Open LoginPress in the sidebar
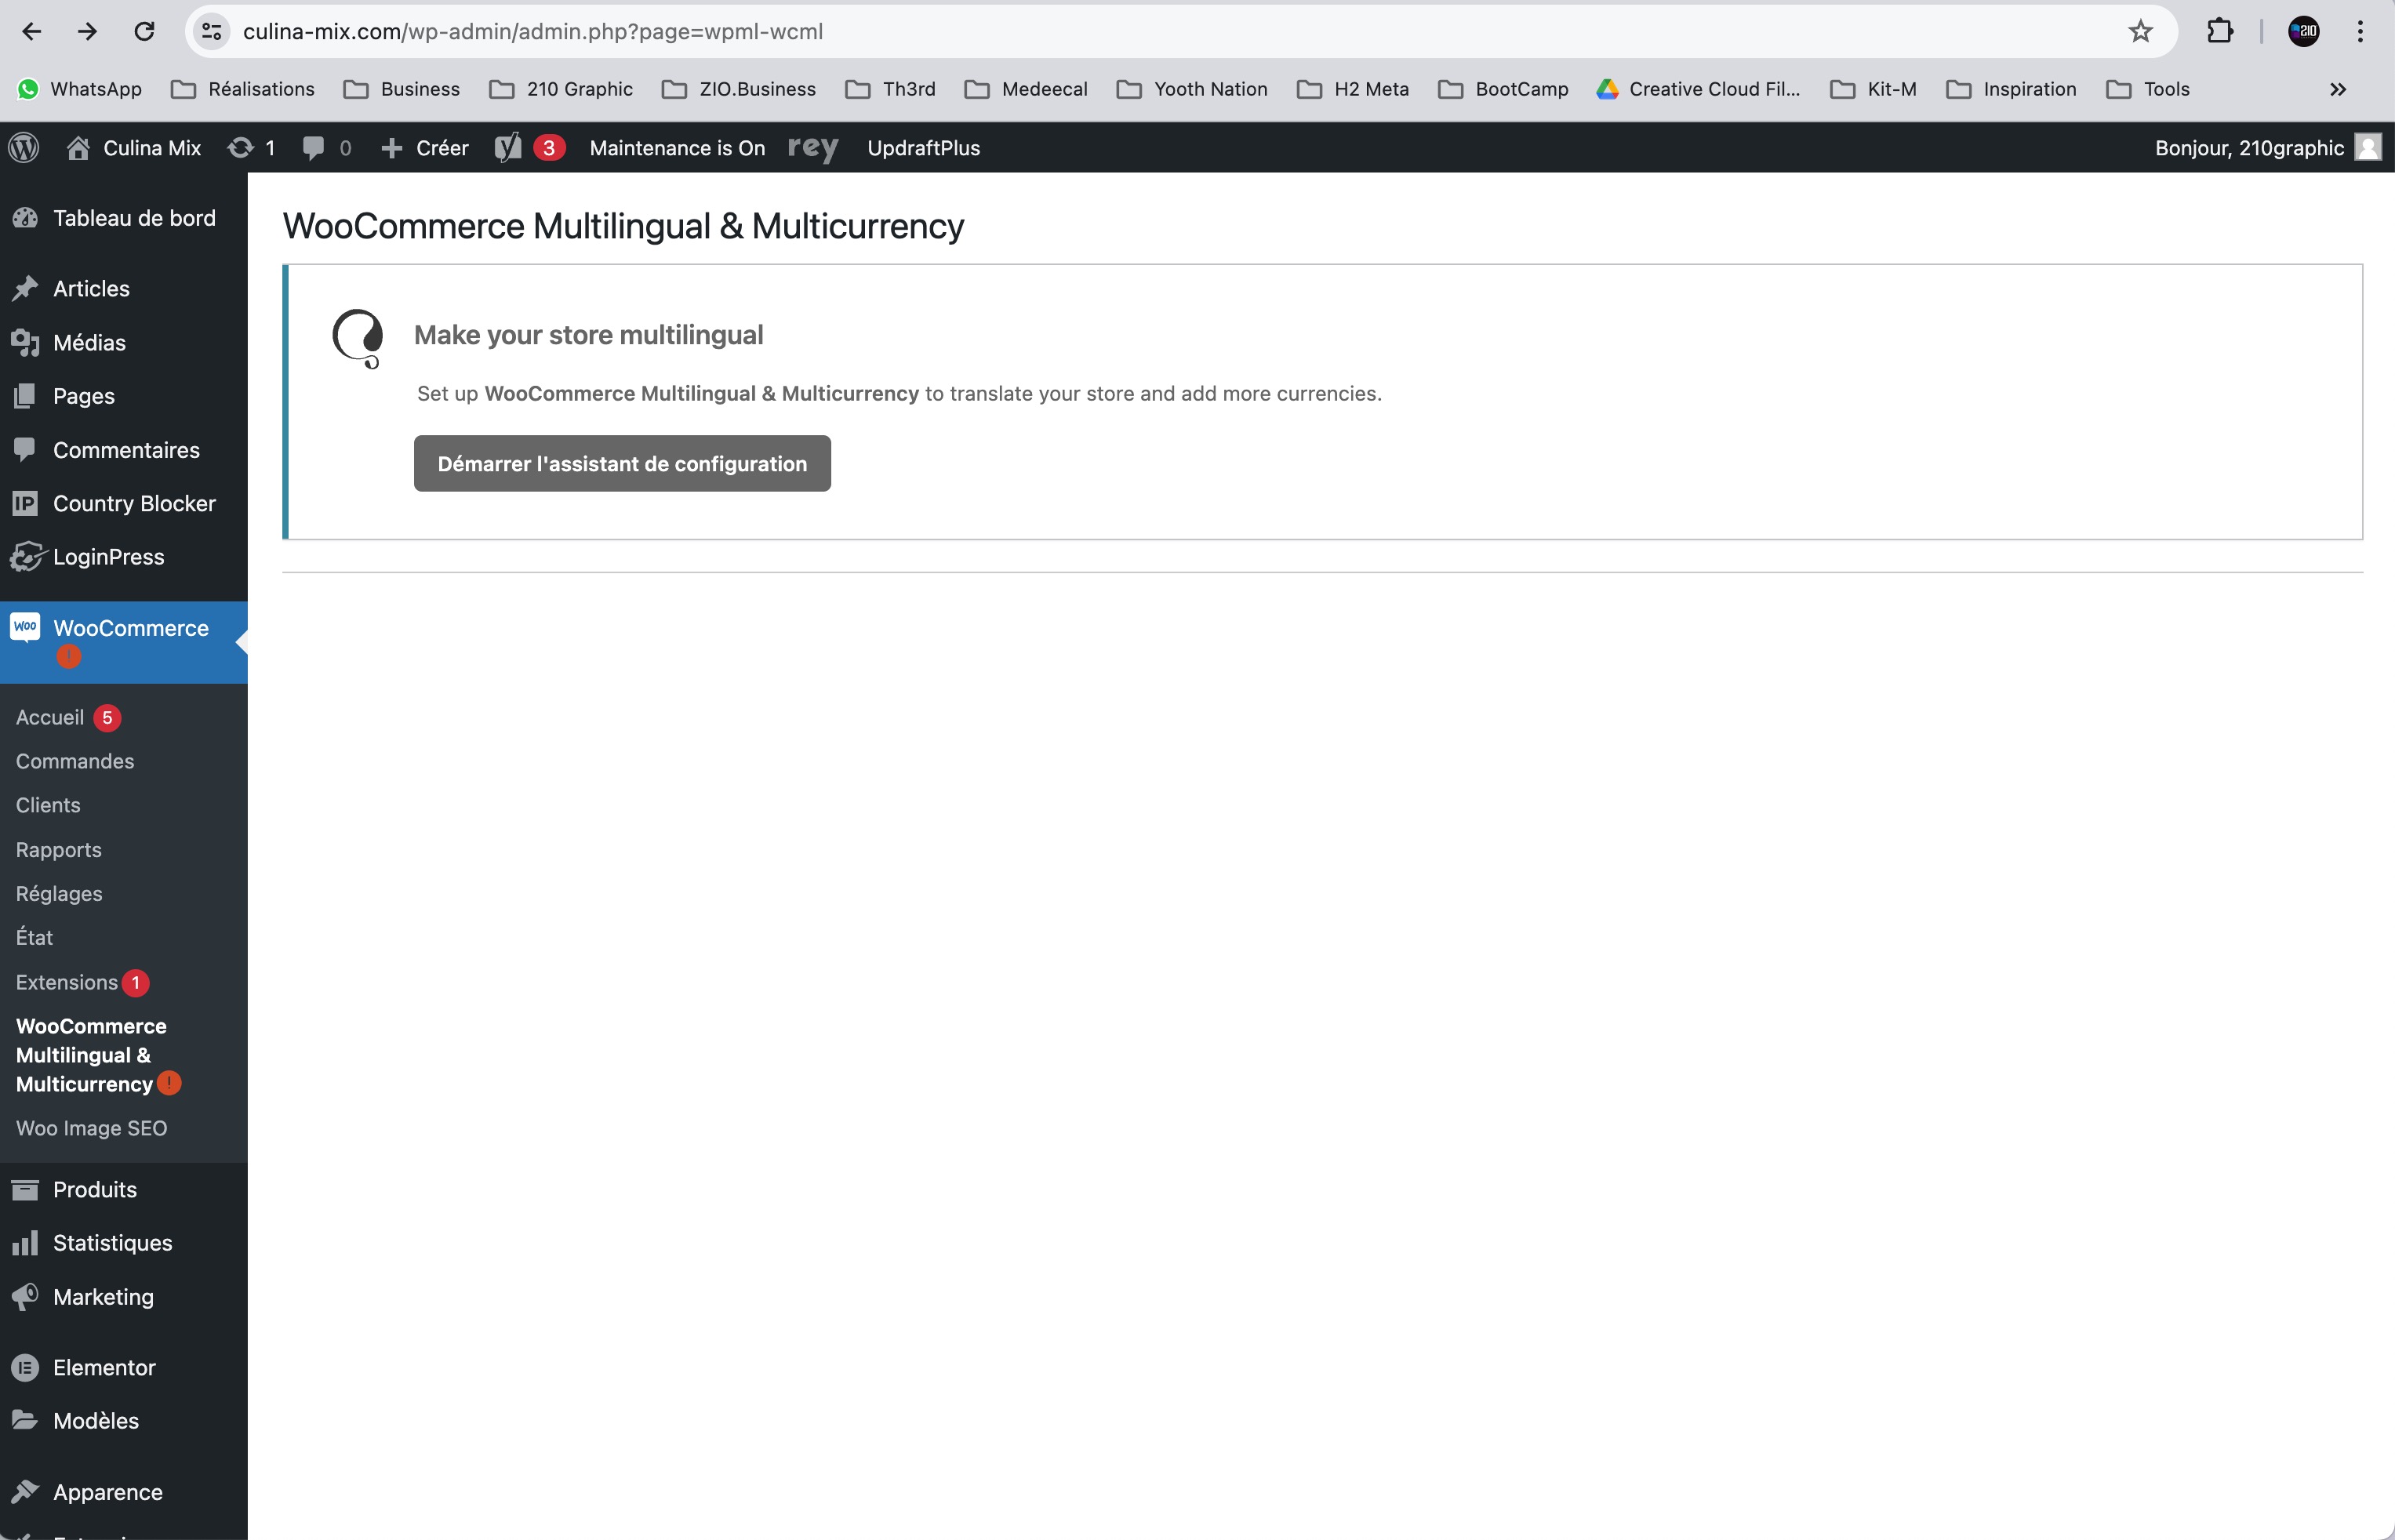Viewport: 2395px width, 1540px height. click(x=124, y=557)
